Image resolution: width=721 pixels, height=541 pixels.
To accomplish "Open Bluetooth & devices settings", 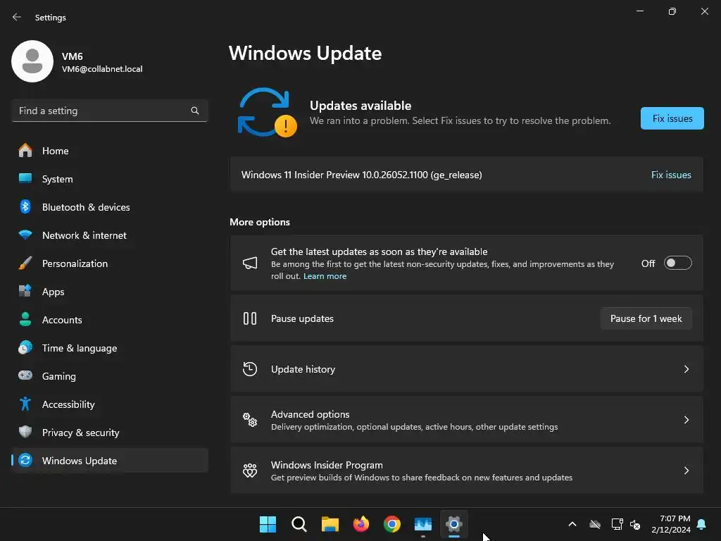I will pyautogui.click(x=109, y=206).
